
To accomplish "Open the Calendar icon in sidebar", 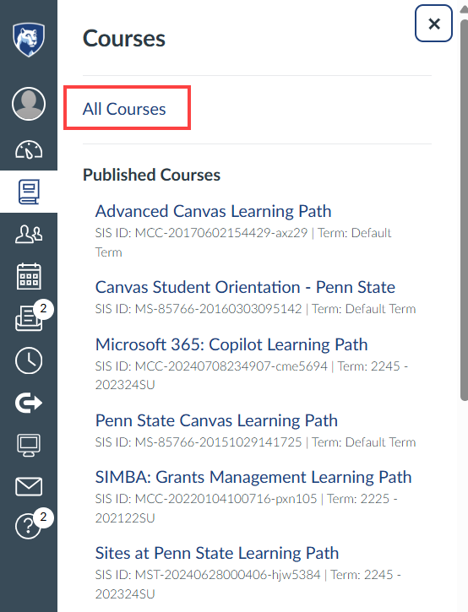I will 29,276.
